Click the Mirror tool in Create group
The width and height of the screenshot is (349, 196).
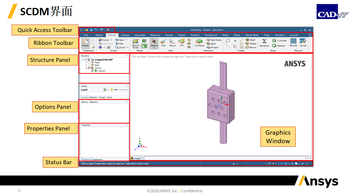[x=251, y=47]
